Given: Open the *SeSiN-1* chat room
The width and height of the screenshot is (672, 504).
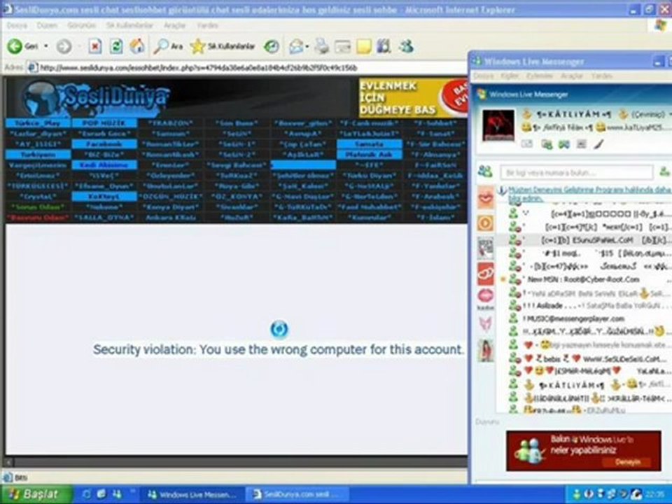Looking at the screenshot, I should tap(237, 144).
